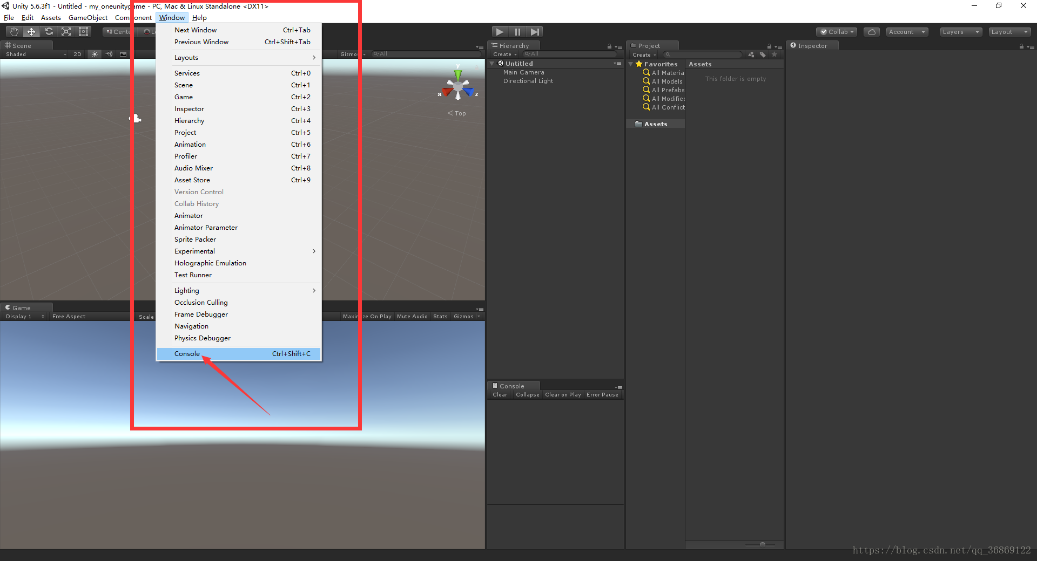The height and width of the screenshot is (561, 1037).
Task: Open Hierarchy panel options menu
Action: 618,47
